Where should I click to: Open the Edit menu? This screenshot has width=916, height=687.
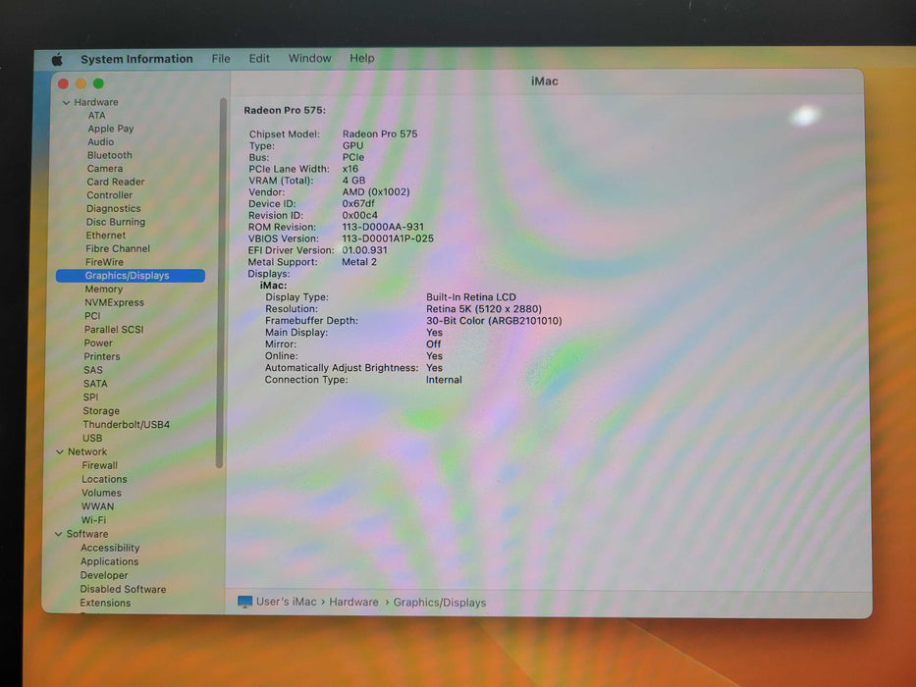[x=259, y=59]
